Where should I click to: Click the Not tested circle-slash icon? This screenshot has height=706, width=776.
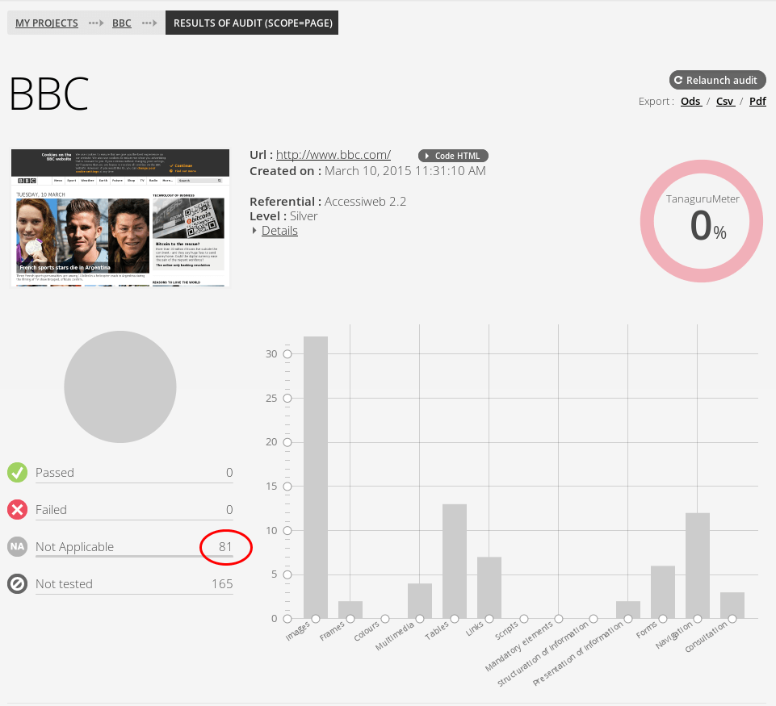tap(17, 584)
